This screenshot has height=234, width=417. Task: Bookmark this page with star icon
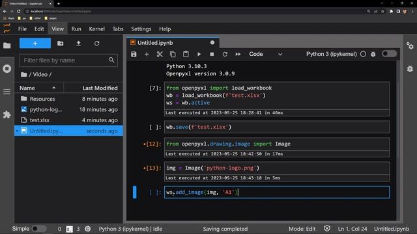(382, 12)
